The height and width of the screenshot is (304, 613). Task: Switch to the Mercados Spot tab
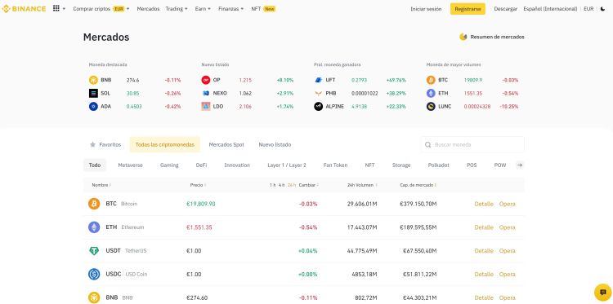[x=226, y=144]
